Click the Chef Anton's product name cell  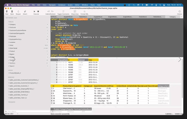coord(68,88)
